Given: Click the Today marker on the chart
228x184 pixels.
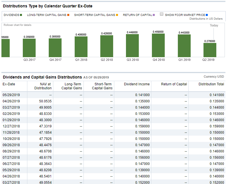Looking at the screenshot, I should tap(214, 26).
